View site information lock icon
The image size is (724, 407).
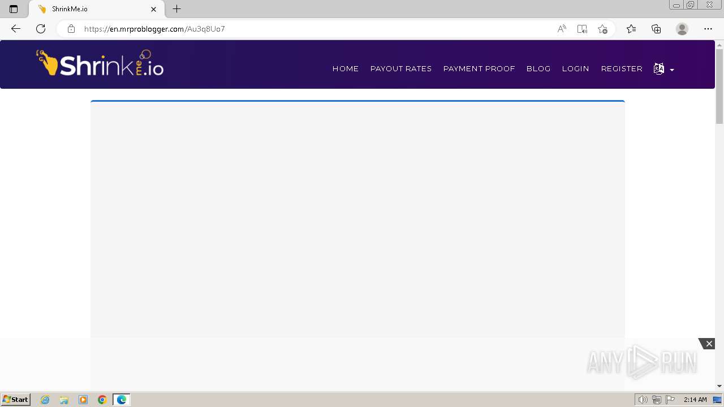tap(71, 29)
